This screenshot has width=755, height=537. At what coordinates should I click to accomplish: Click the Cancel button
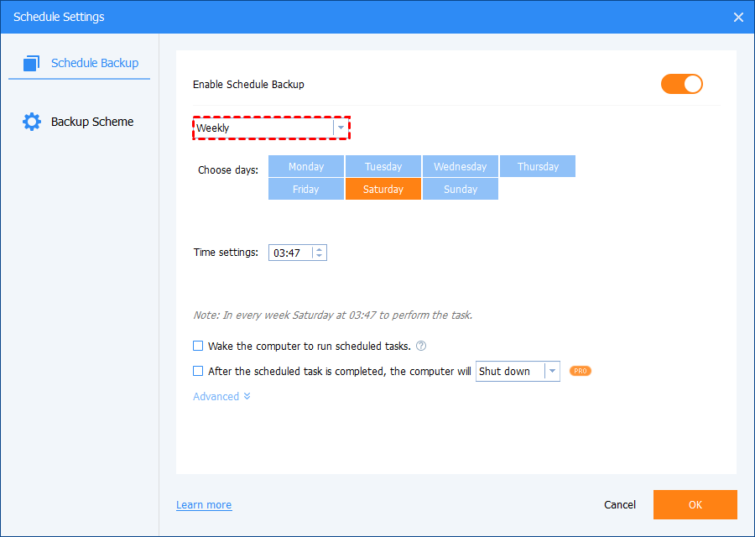click(x=620, y=504)
